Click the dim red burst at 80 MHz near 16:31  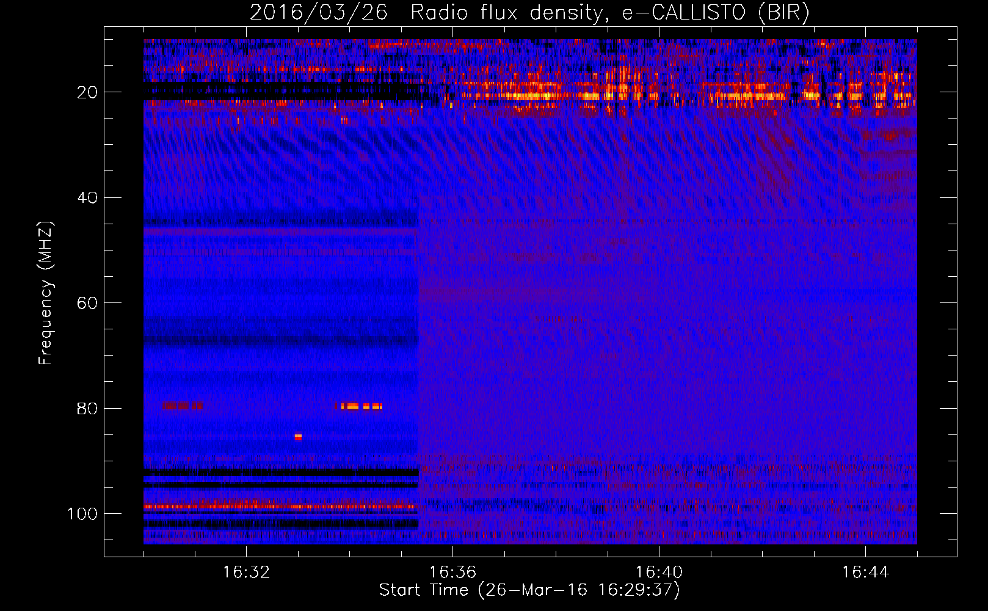[x=183, y=405]
